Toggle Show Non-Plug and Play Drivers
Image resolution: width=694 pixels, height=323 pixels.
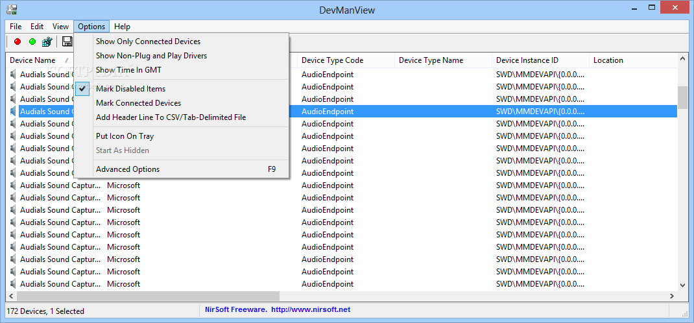point(182,56)
